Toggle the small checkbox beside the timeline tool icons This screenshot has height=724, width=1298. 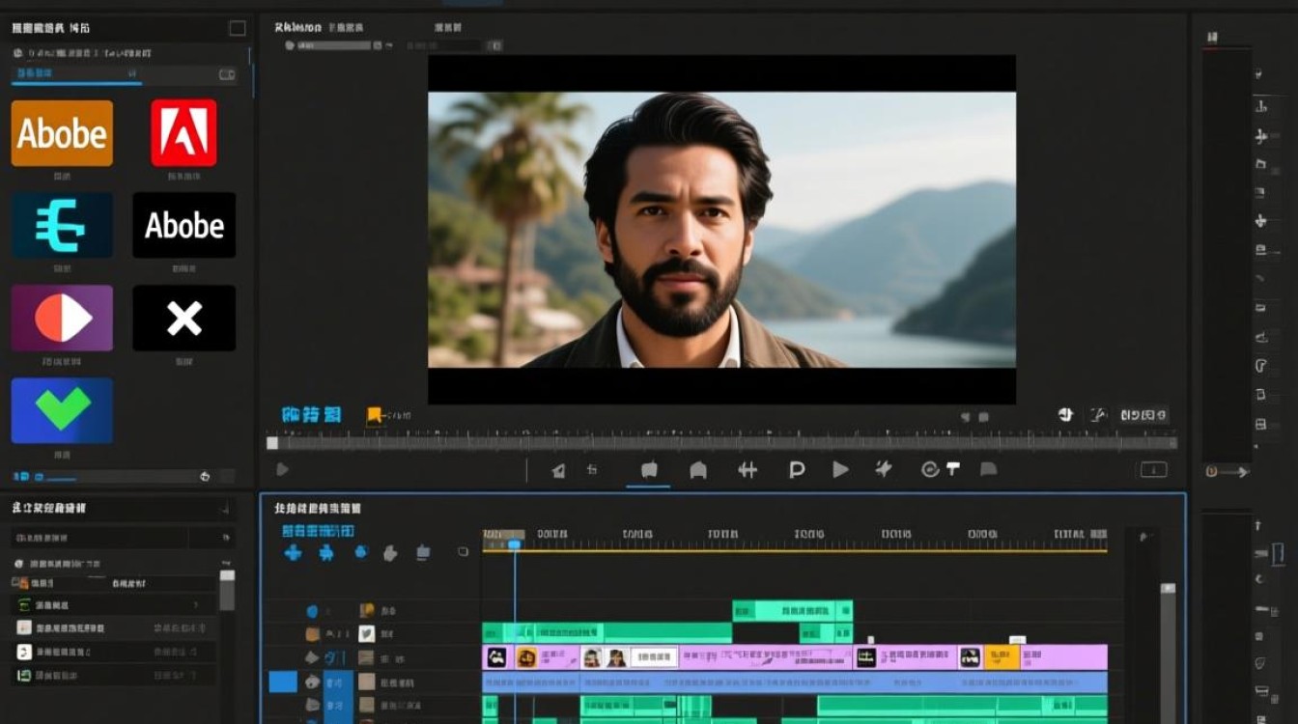(463, 552)
